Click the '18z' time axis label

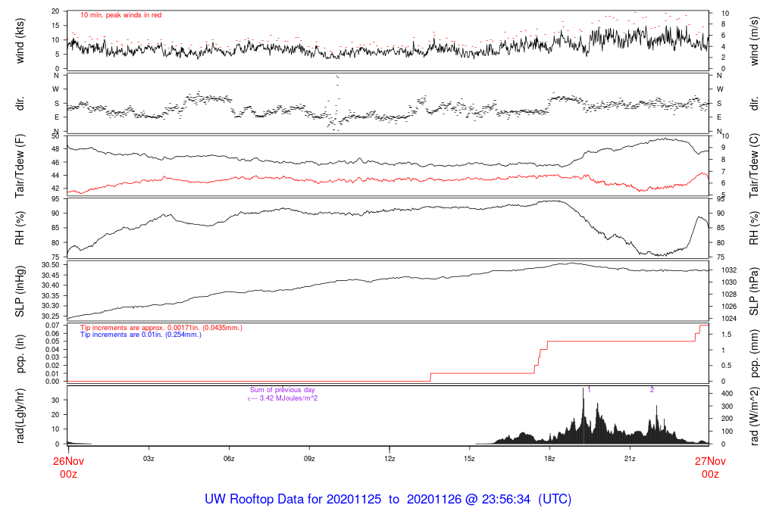point(549,459)
